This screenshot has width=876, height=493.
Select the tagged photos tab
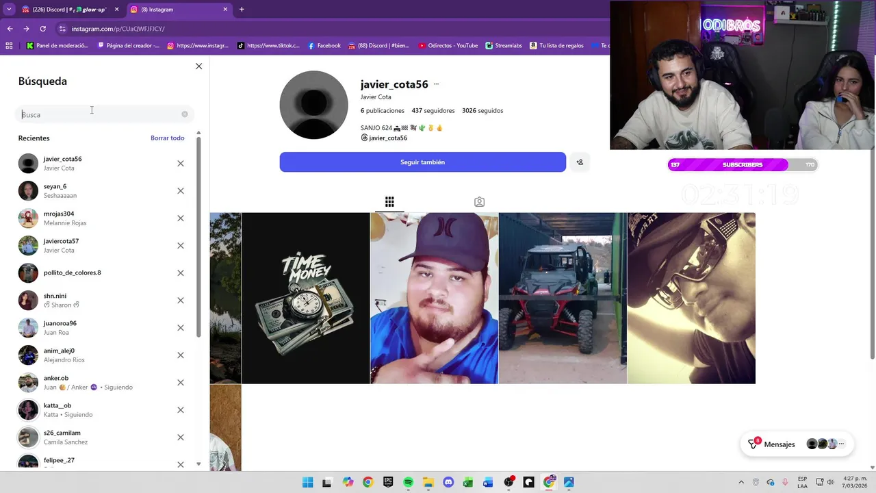[479, 202]
